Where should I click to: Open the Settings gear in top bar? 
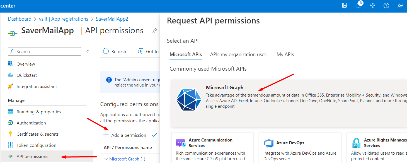372,6
